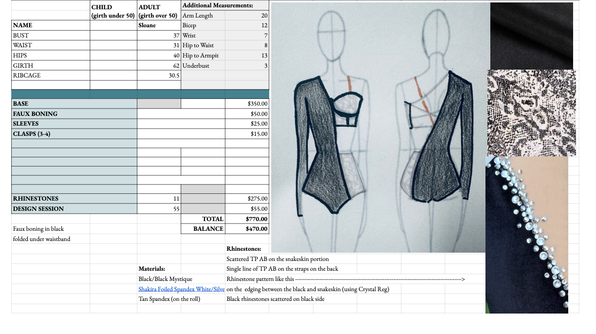Select the DESIGN SESSION price $55.00 cell
This screenshot has width=596, height=334.
pyautogui.click(x=247, y=209)
